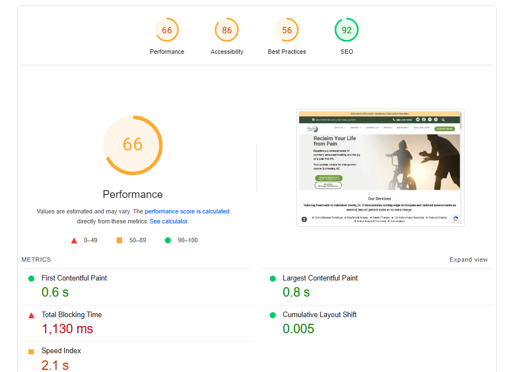Click the orange square 50–89 legend icon
This screenshot has width=530, height=372.
click(119, 240)
